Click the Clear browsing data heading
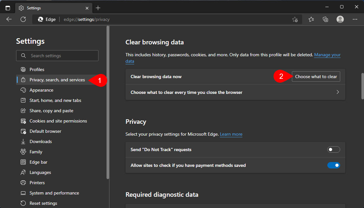Viewport: 364px width, 208px height. point(154,42)
